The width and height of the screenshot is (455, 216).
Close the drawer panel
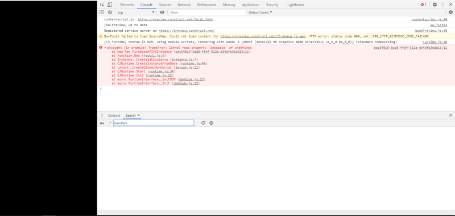click(450, 116)
